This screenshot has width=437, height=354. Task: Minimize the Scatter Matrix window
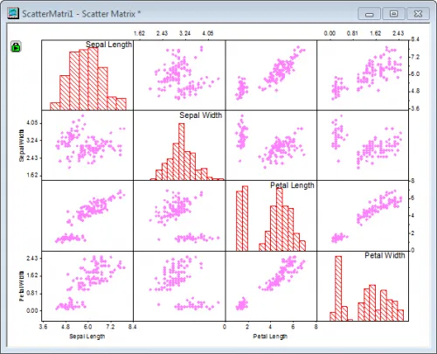click(x=370, y=14)
